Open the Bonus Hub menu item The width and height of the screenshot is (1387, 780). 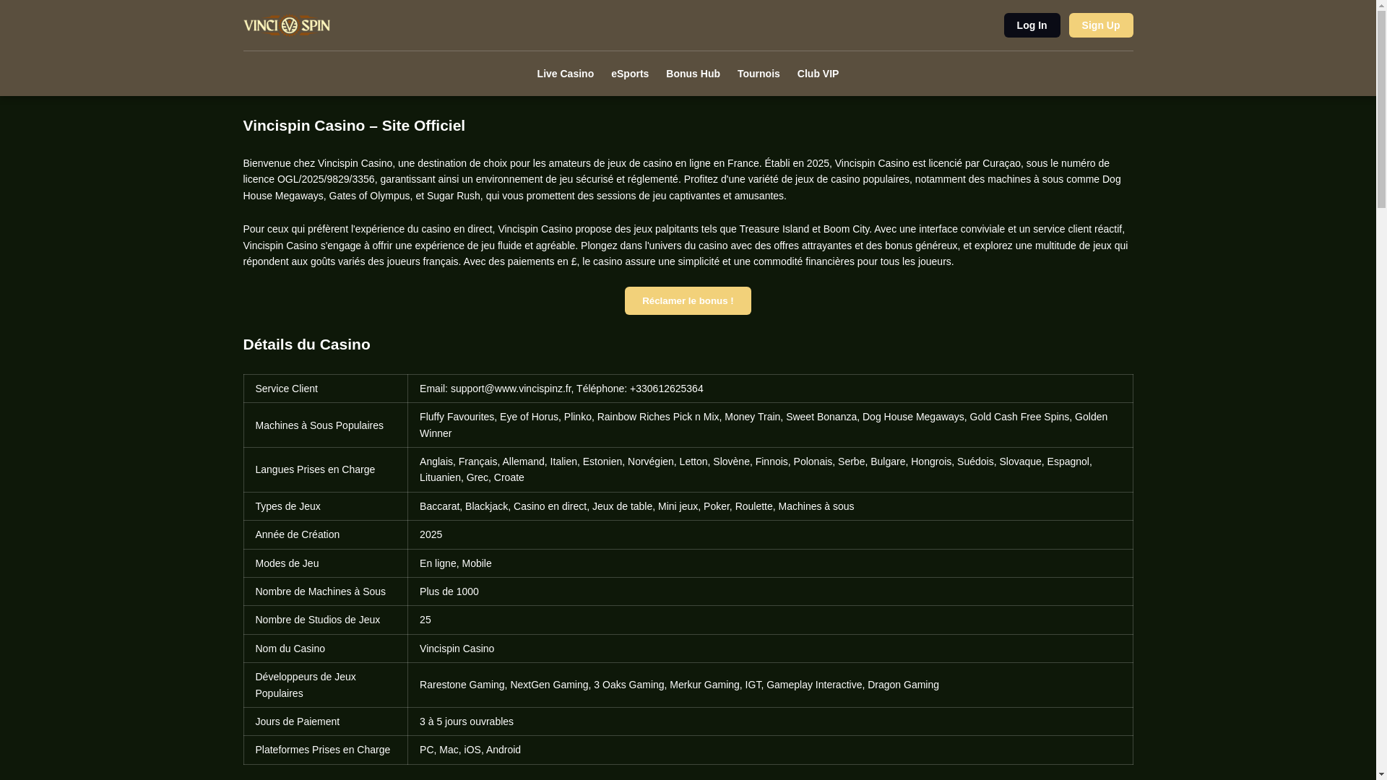693,74
